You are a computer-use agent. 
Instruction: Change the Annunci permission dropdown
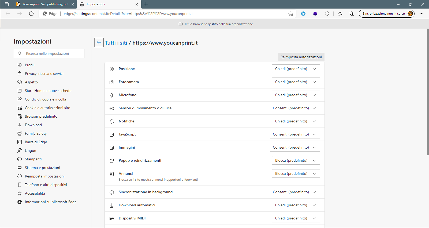click(296, 173)
